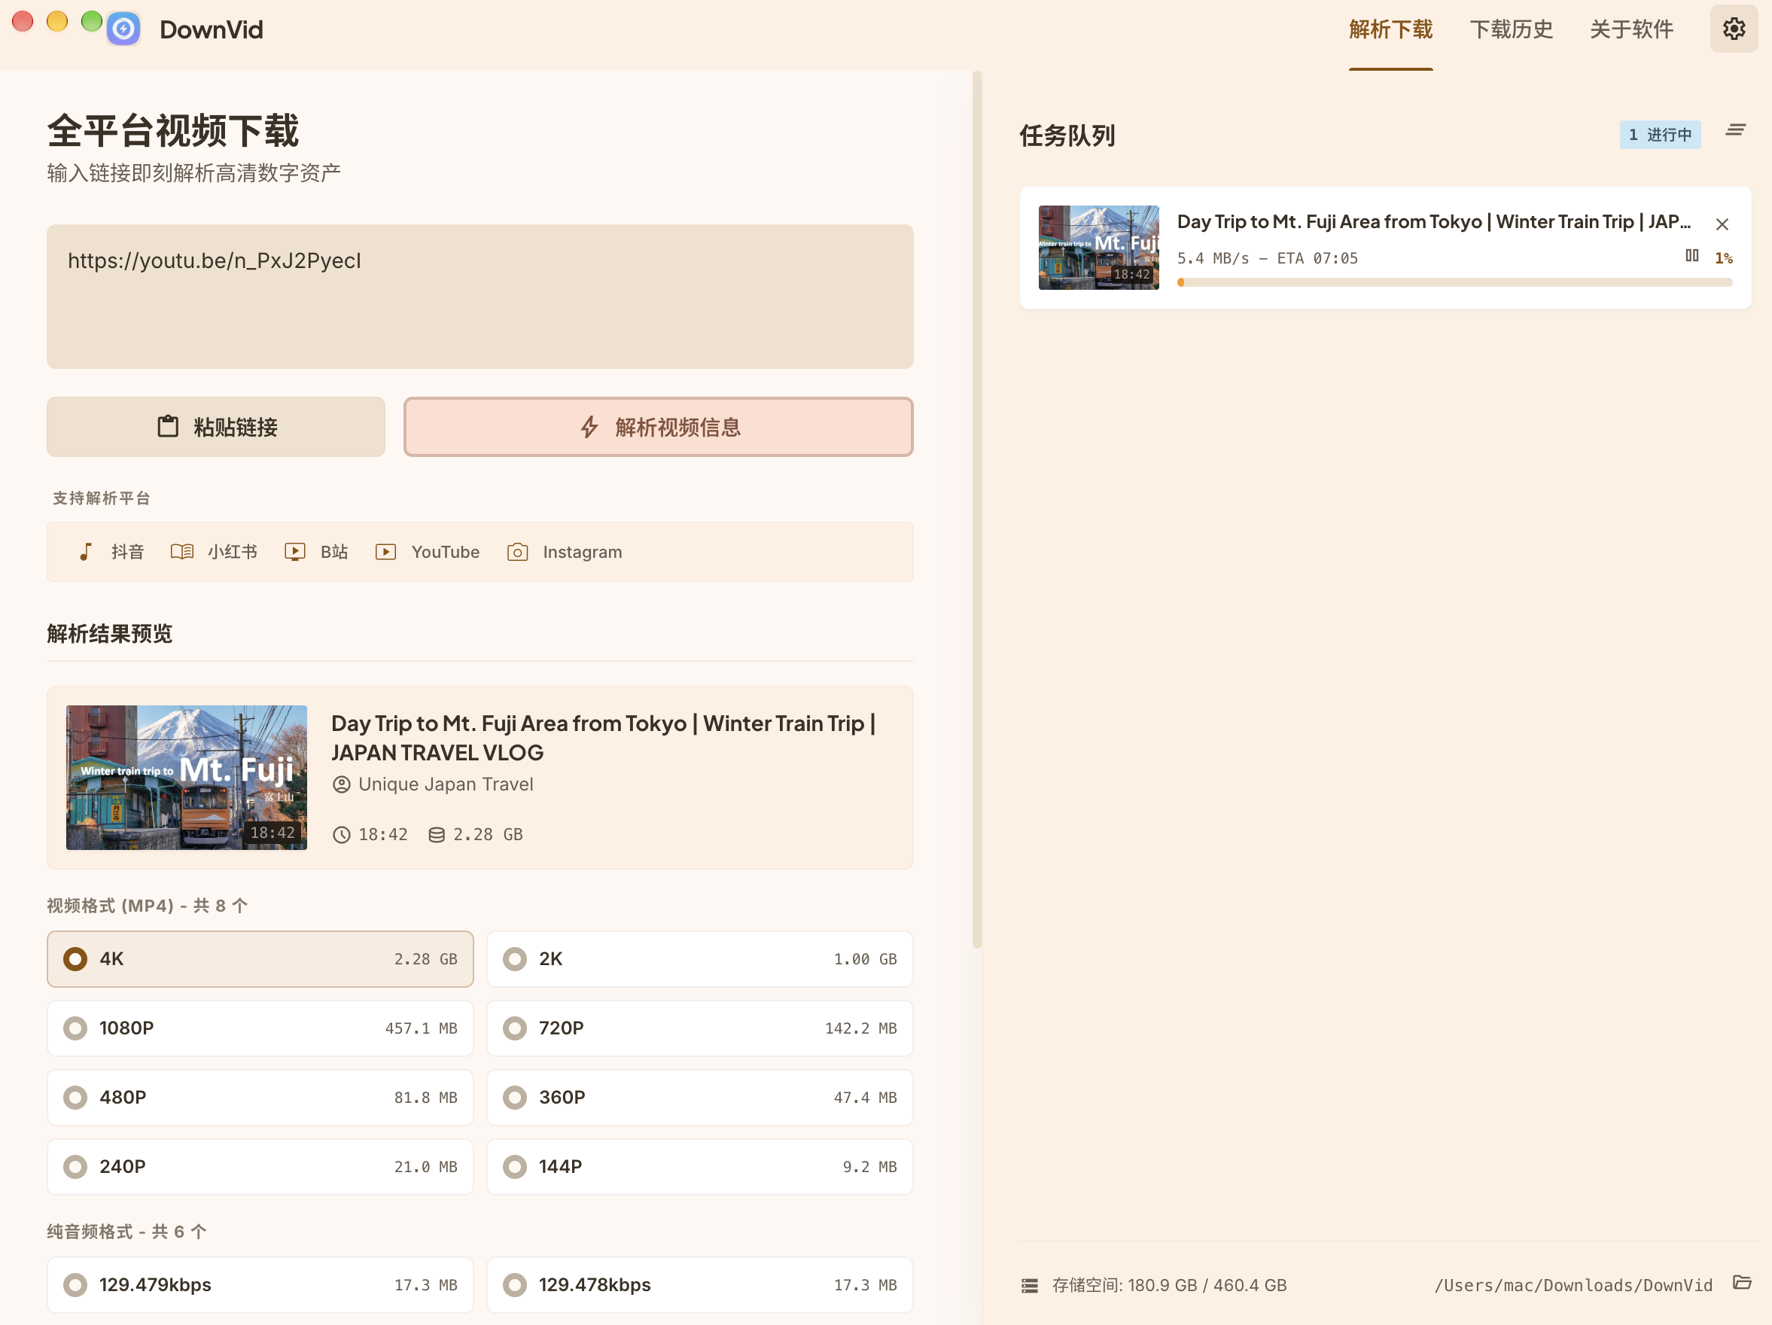Click the left panel vertical scrollbar

[x=976, y=510]
